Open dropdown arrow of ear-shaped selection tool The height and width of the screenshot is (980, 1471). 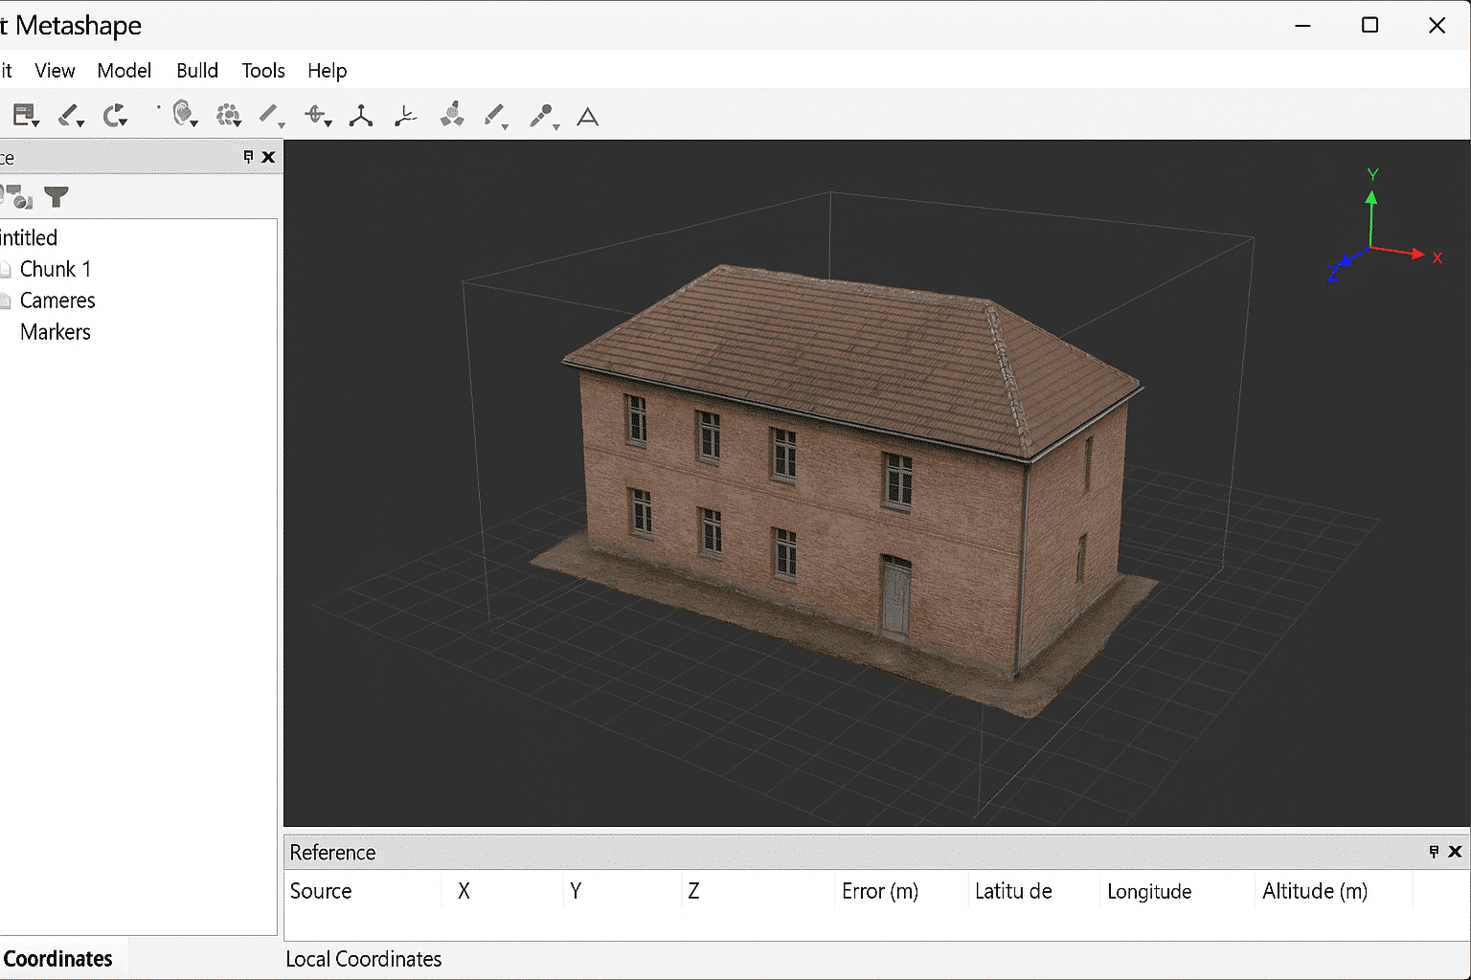coord(194,122)
